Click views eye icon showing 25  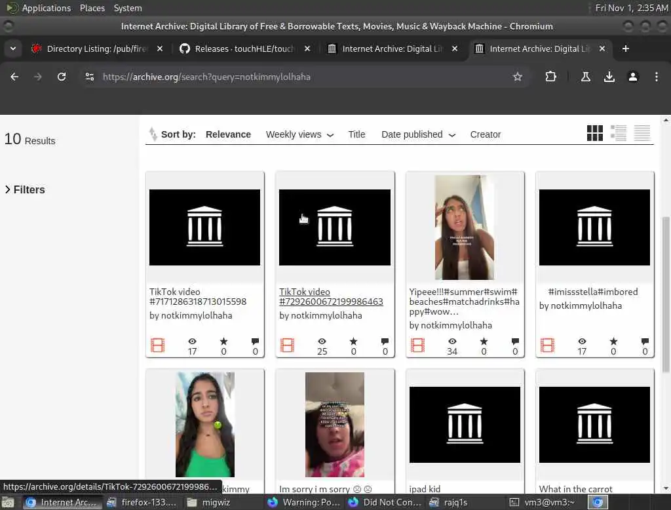point(322,341)
